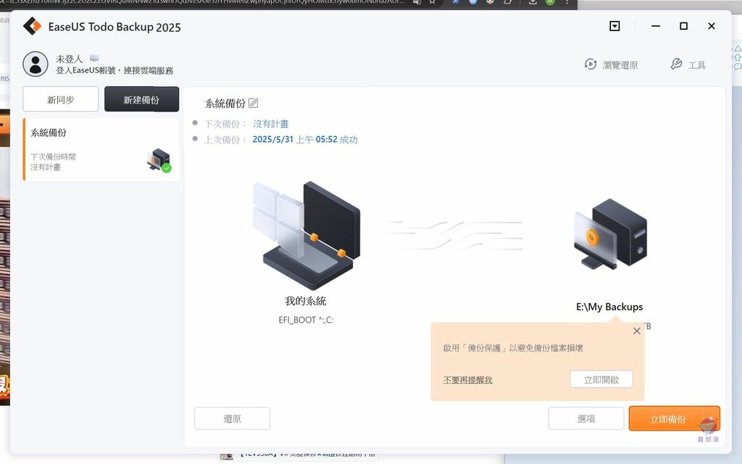This screenshot has width=742, height=464.
Task: Switch to the 新同步 tab
Action: point(61,99)
